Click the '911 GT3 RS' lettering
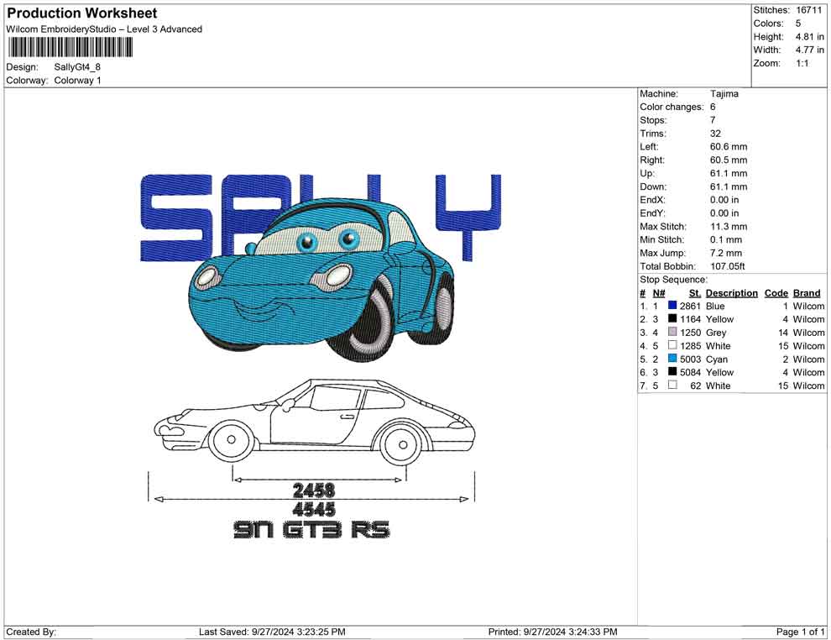 (312, 530)
